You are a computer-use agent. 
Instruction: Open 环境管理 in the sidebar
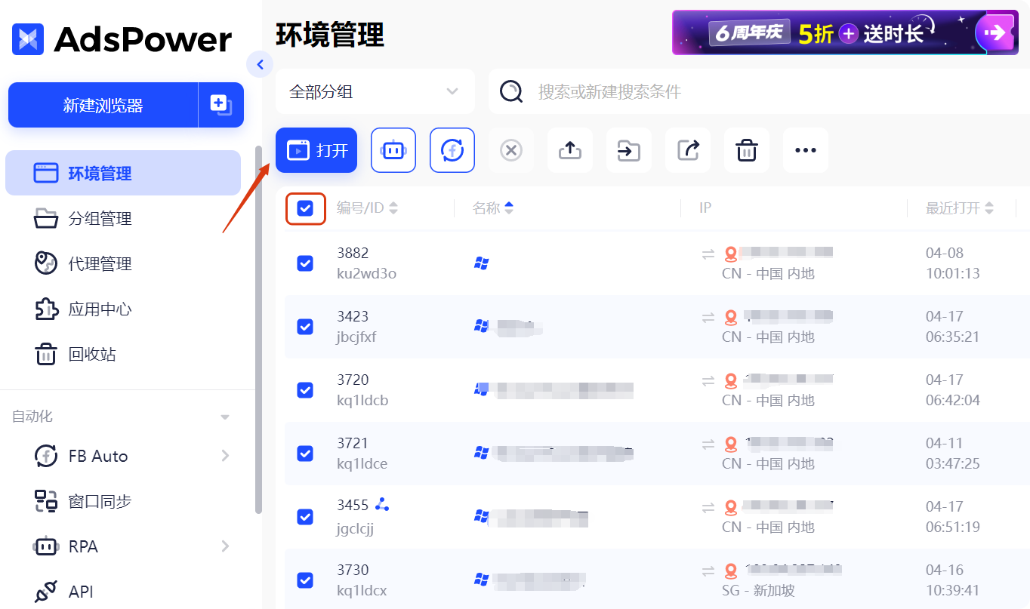pyautogui.click(x=123, y=173)
